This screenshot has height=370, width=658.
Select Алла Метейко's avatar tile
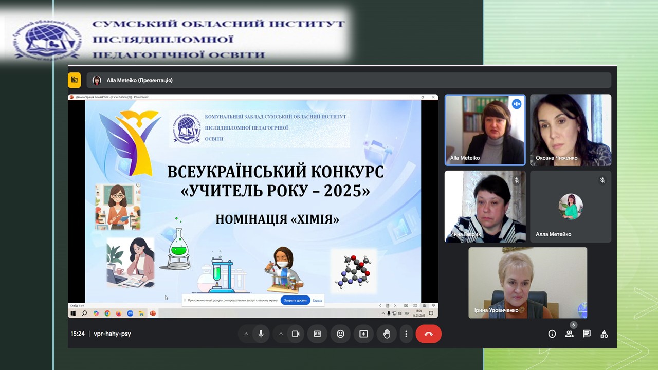pyautogui.click(x=571, y=207)
